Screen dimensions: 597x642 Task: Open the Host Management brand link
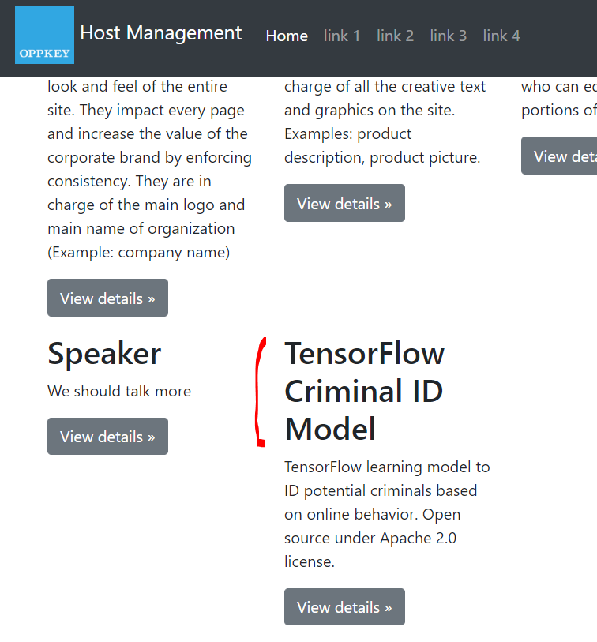coord(161,33)
